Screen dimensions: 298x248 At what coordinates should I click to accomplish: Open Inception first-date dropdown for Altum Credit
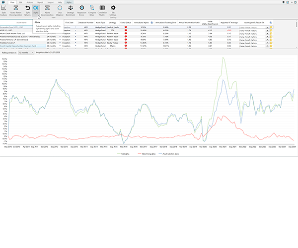pos(75,33)
